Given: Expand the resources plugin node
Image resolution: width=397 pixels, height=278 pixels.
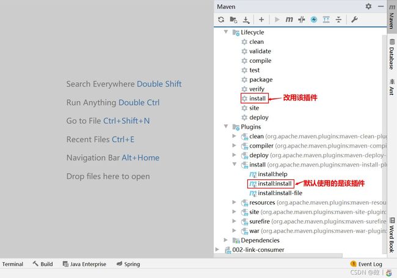Looking at the screenshot, I should 234,202.
